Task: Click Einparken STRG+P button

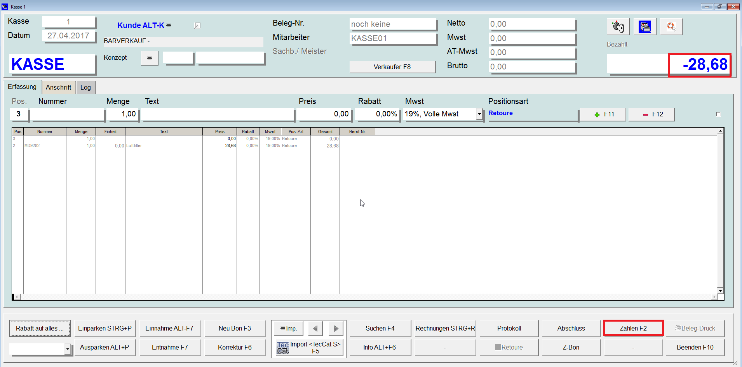Action: [x=105, y=329]
